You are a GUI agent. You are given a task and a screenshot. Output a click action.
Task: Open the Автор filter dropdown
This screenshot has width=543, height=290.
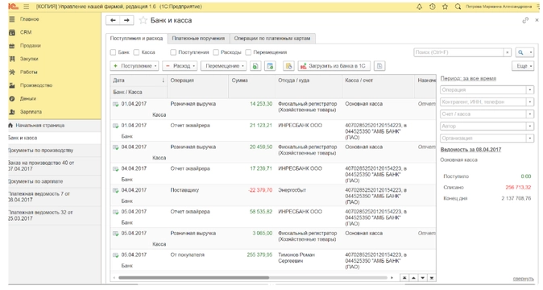click(x=530, y=126)
